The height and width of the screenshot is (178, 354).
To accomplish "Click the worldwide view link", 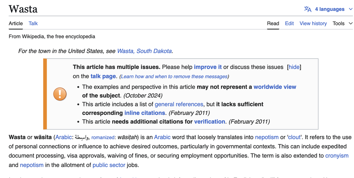I will pos(275,87).
